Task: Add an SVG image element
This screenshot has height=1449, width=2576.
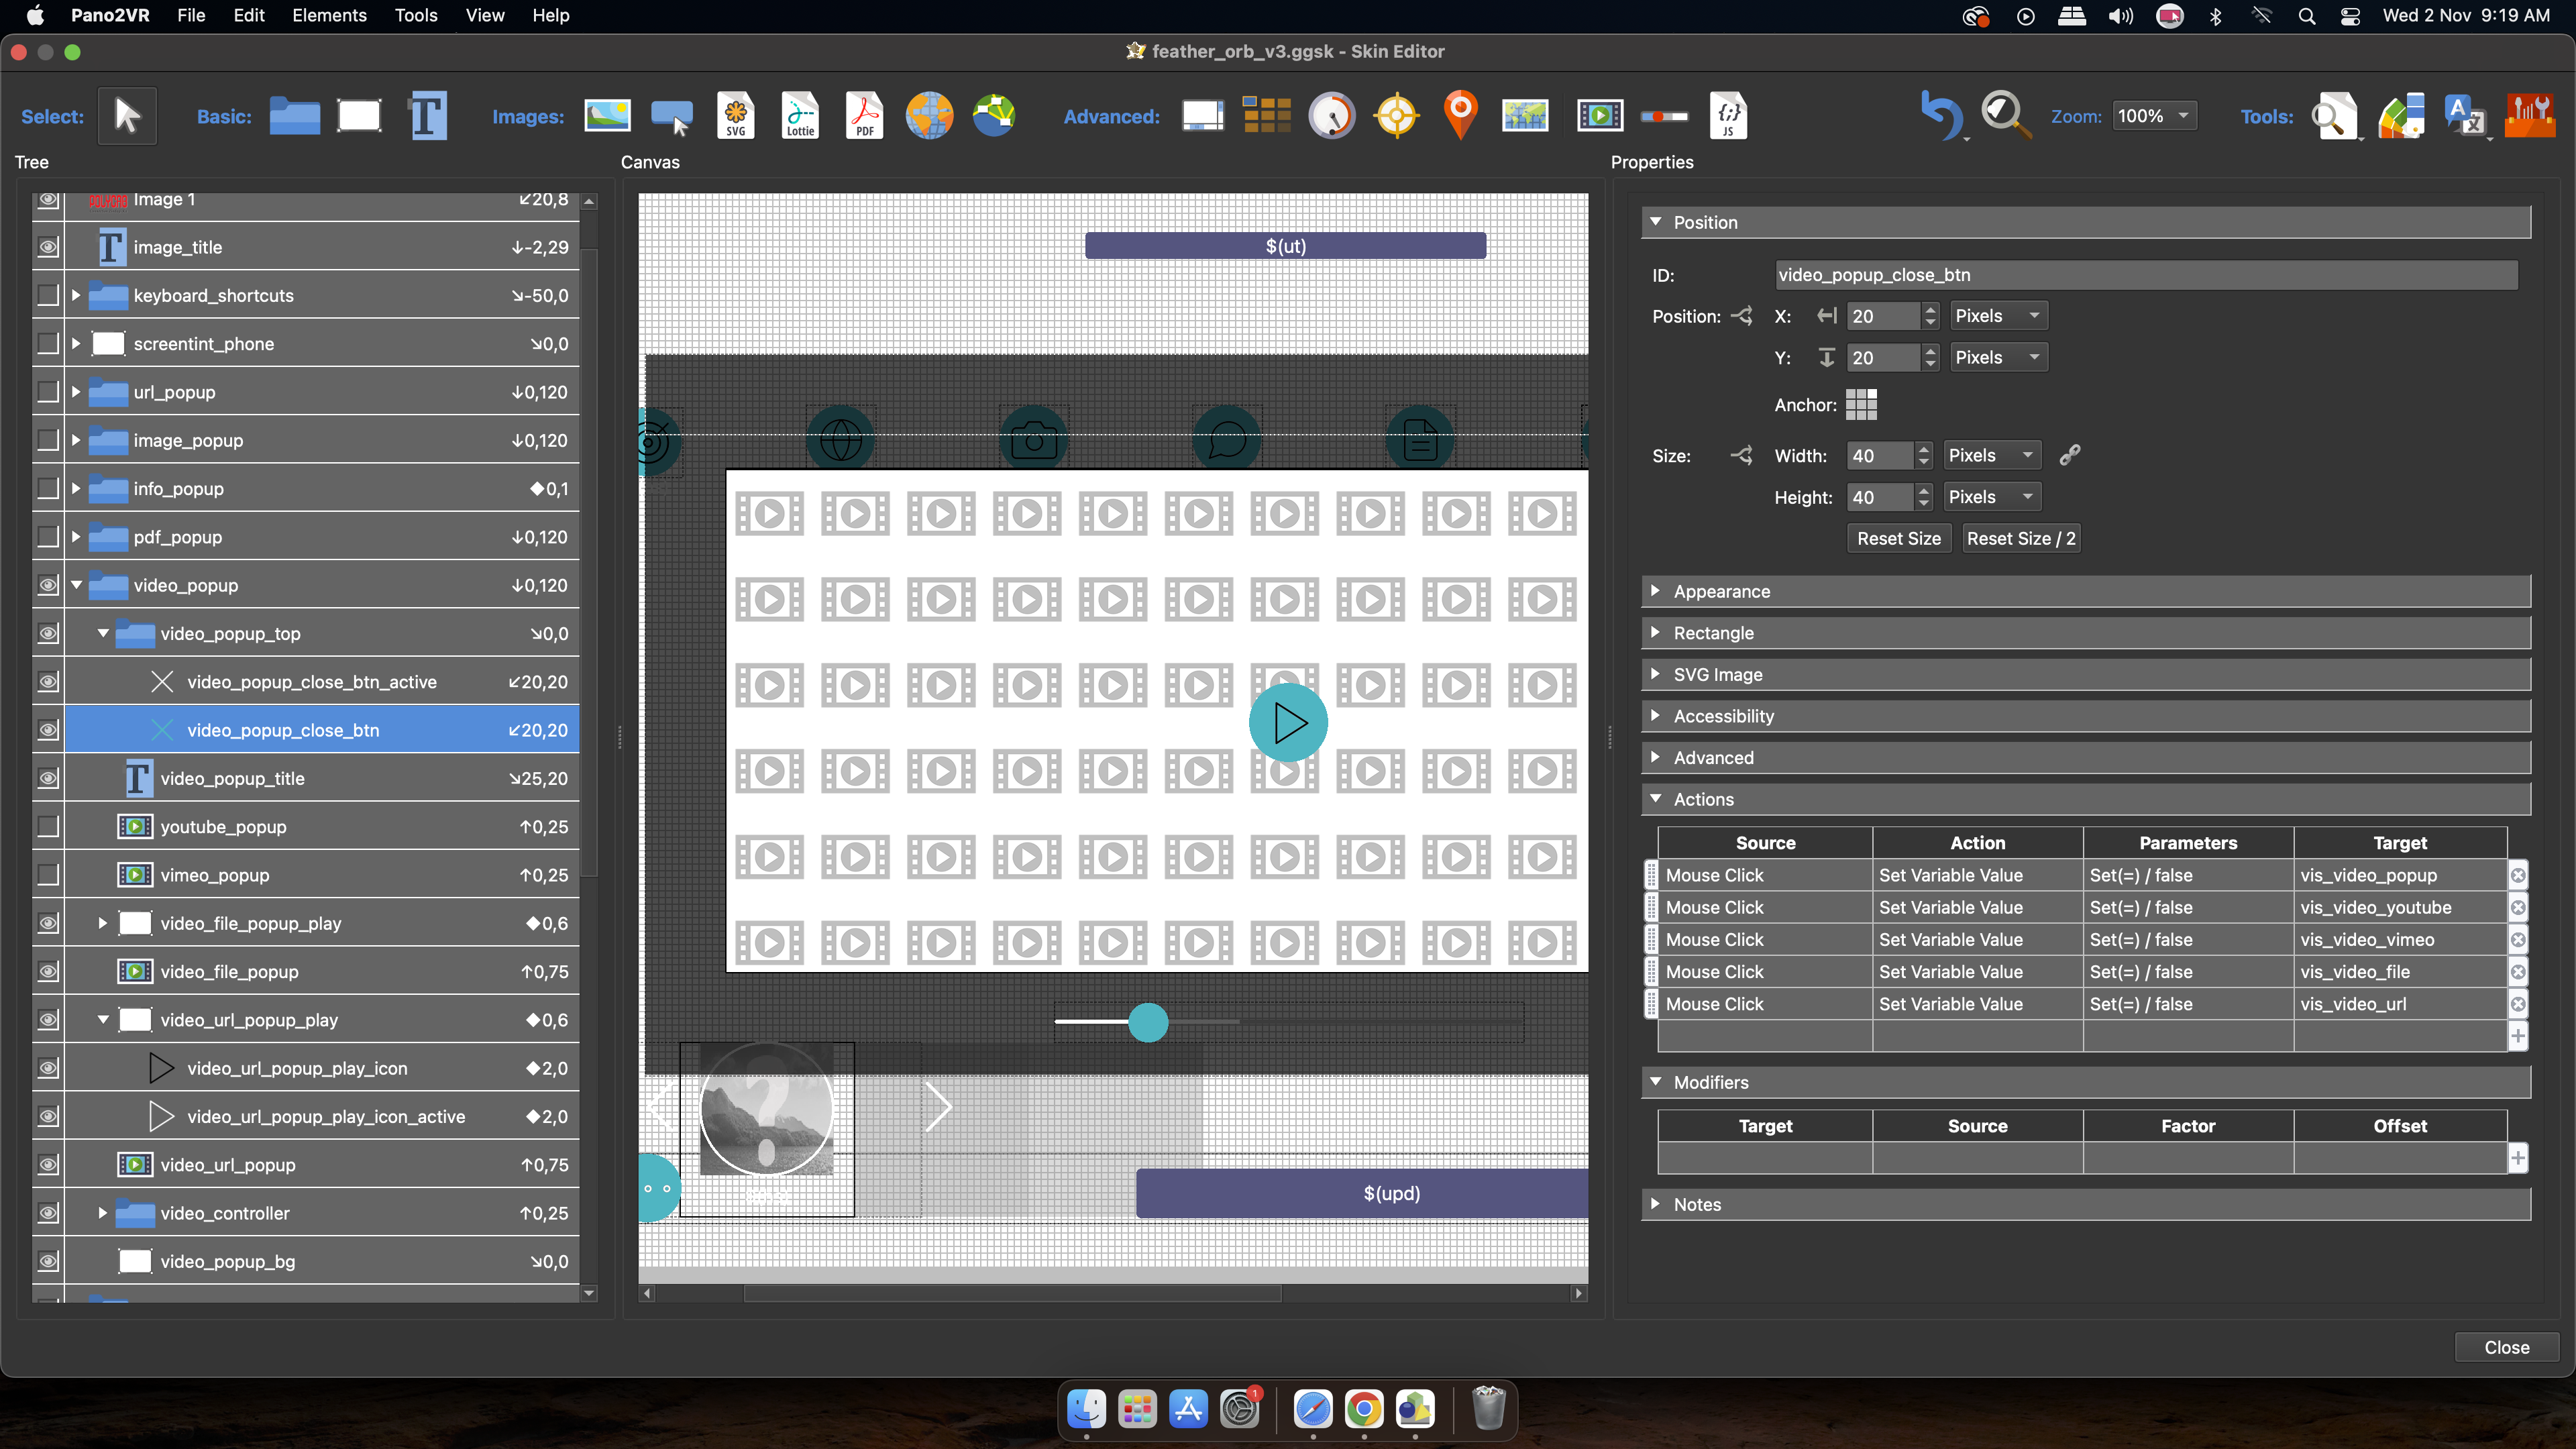Action: pyautogui.click(x=736, y=116)
